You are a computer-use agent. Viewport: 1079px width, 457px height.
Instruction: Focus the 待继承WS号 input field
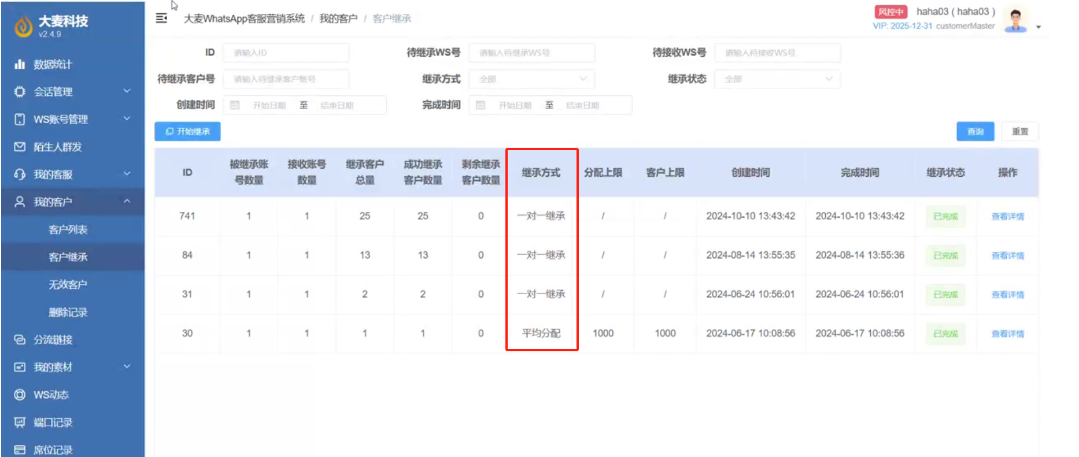tap(531, 53)
